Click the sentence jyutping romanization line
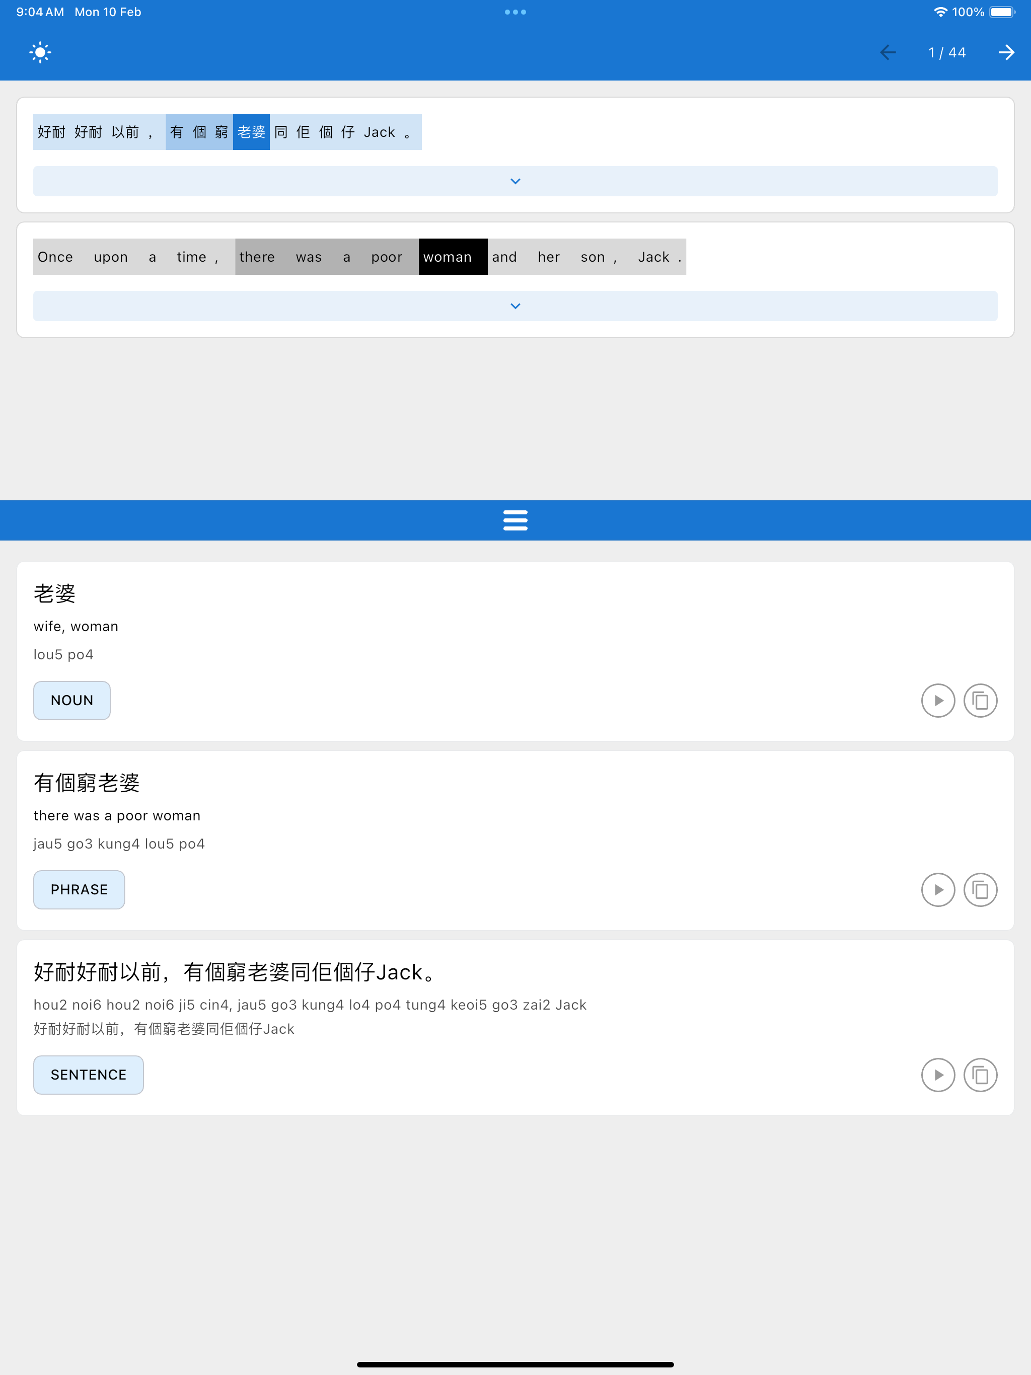This screenshot has height=1375, width=1031. tap(310, 1005)
